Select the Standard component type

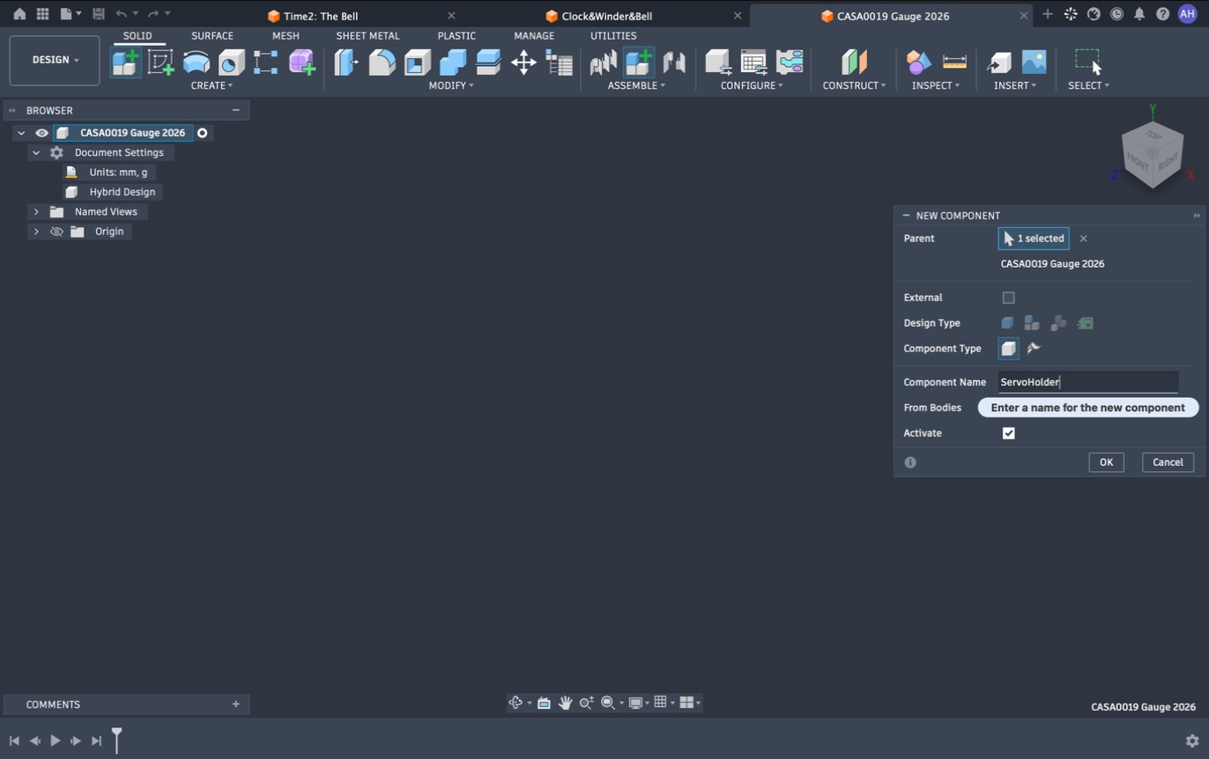(1008, 349)
